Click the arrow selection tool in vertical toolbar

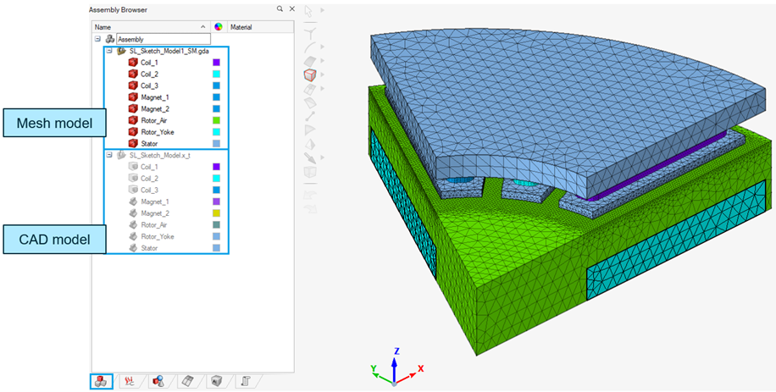pyautogui.click(x=310, y=10)
